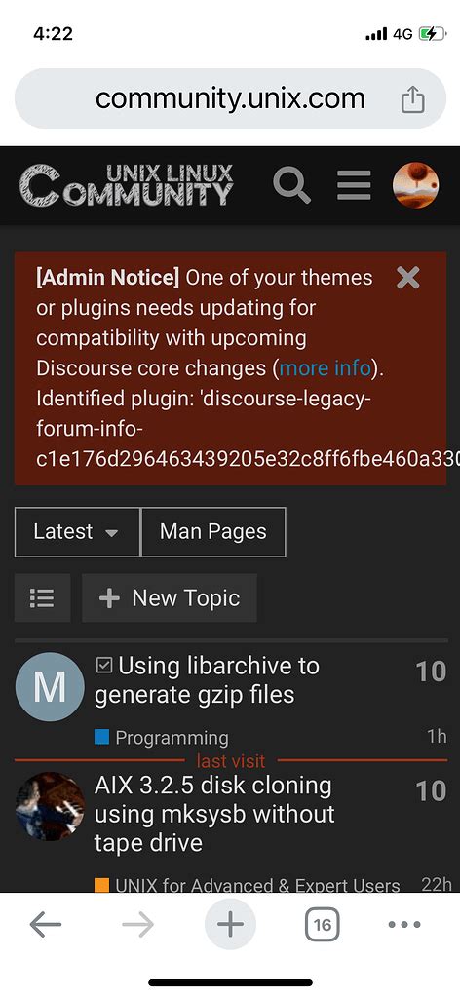Show the 16 open tabs switcher

pyautogui.click(x=323, y=924)
